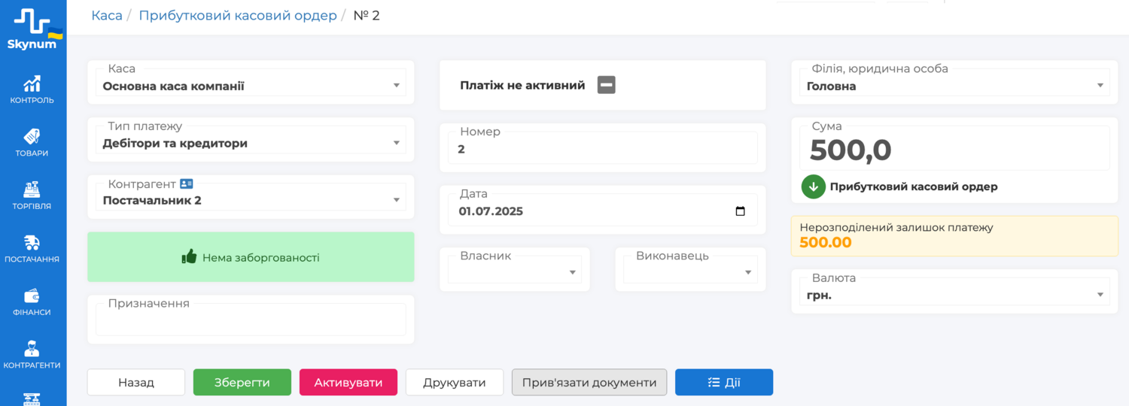Click the Активувати button
This screenshot has height=406, width=1129.
tap(348, 382)
